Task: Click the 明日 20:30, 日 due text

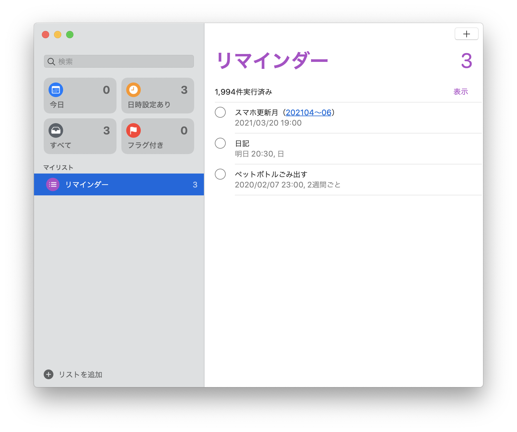Action: (x=259, y=154)
